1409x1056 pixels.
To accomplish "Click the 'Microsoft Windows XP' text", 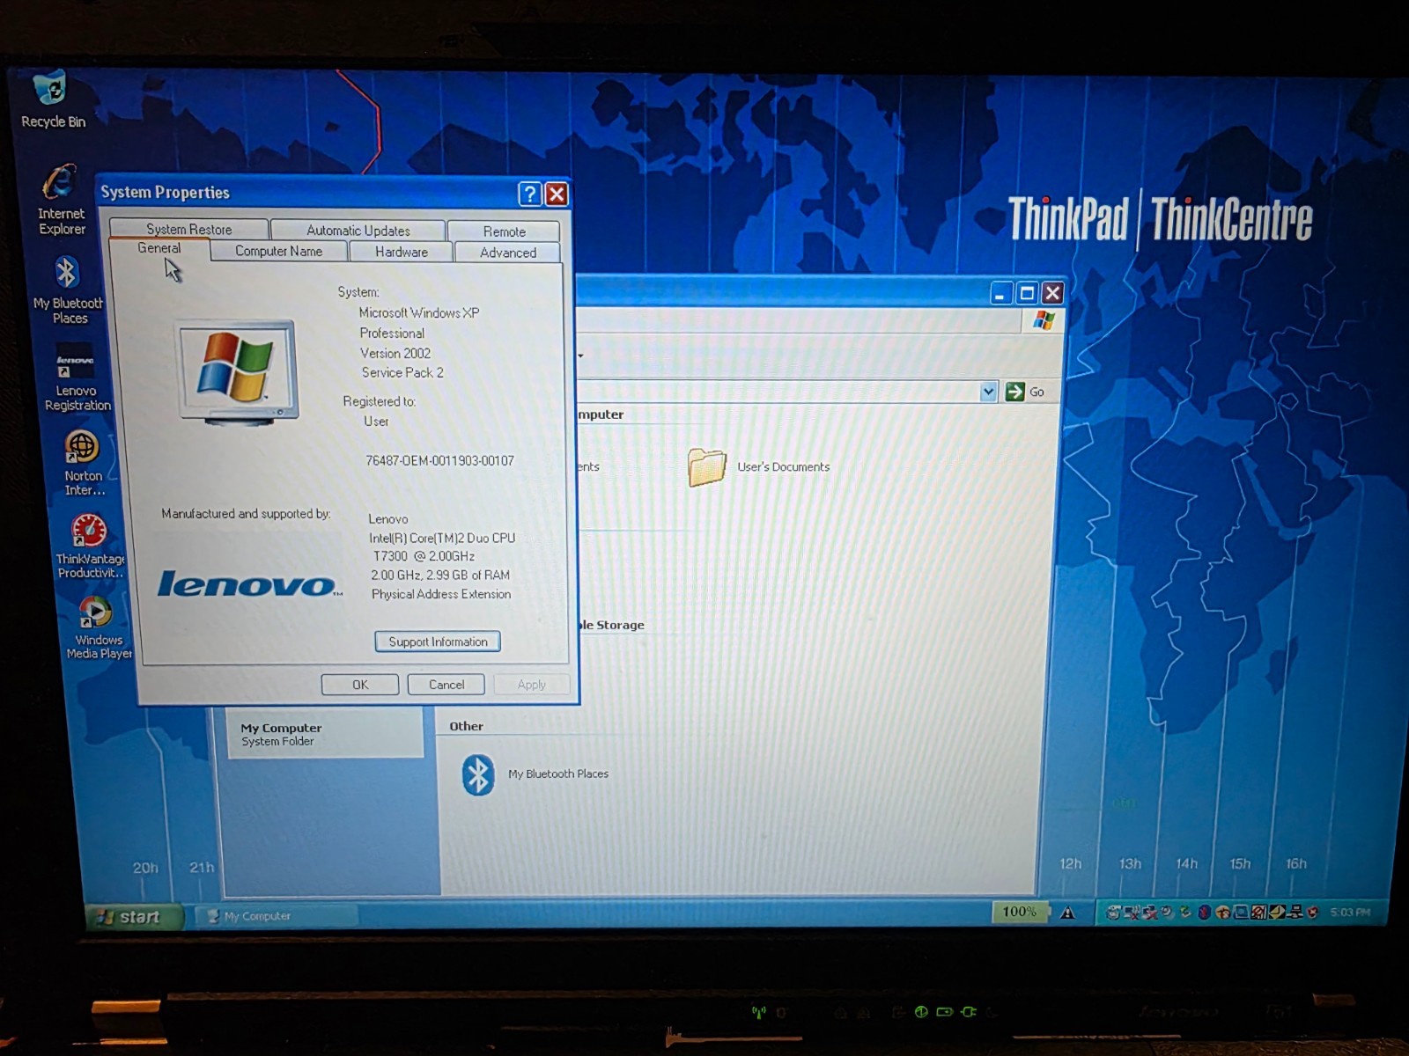I will tap(418, 312).
